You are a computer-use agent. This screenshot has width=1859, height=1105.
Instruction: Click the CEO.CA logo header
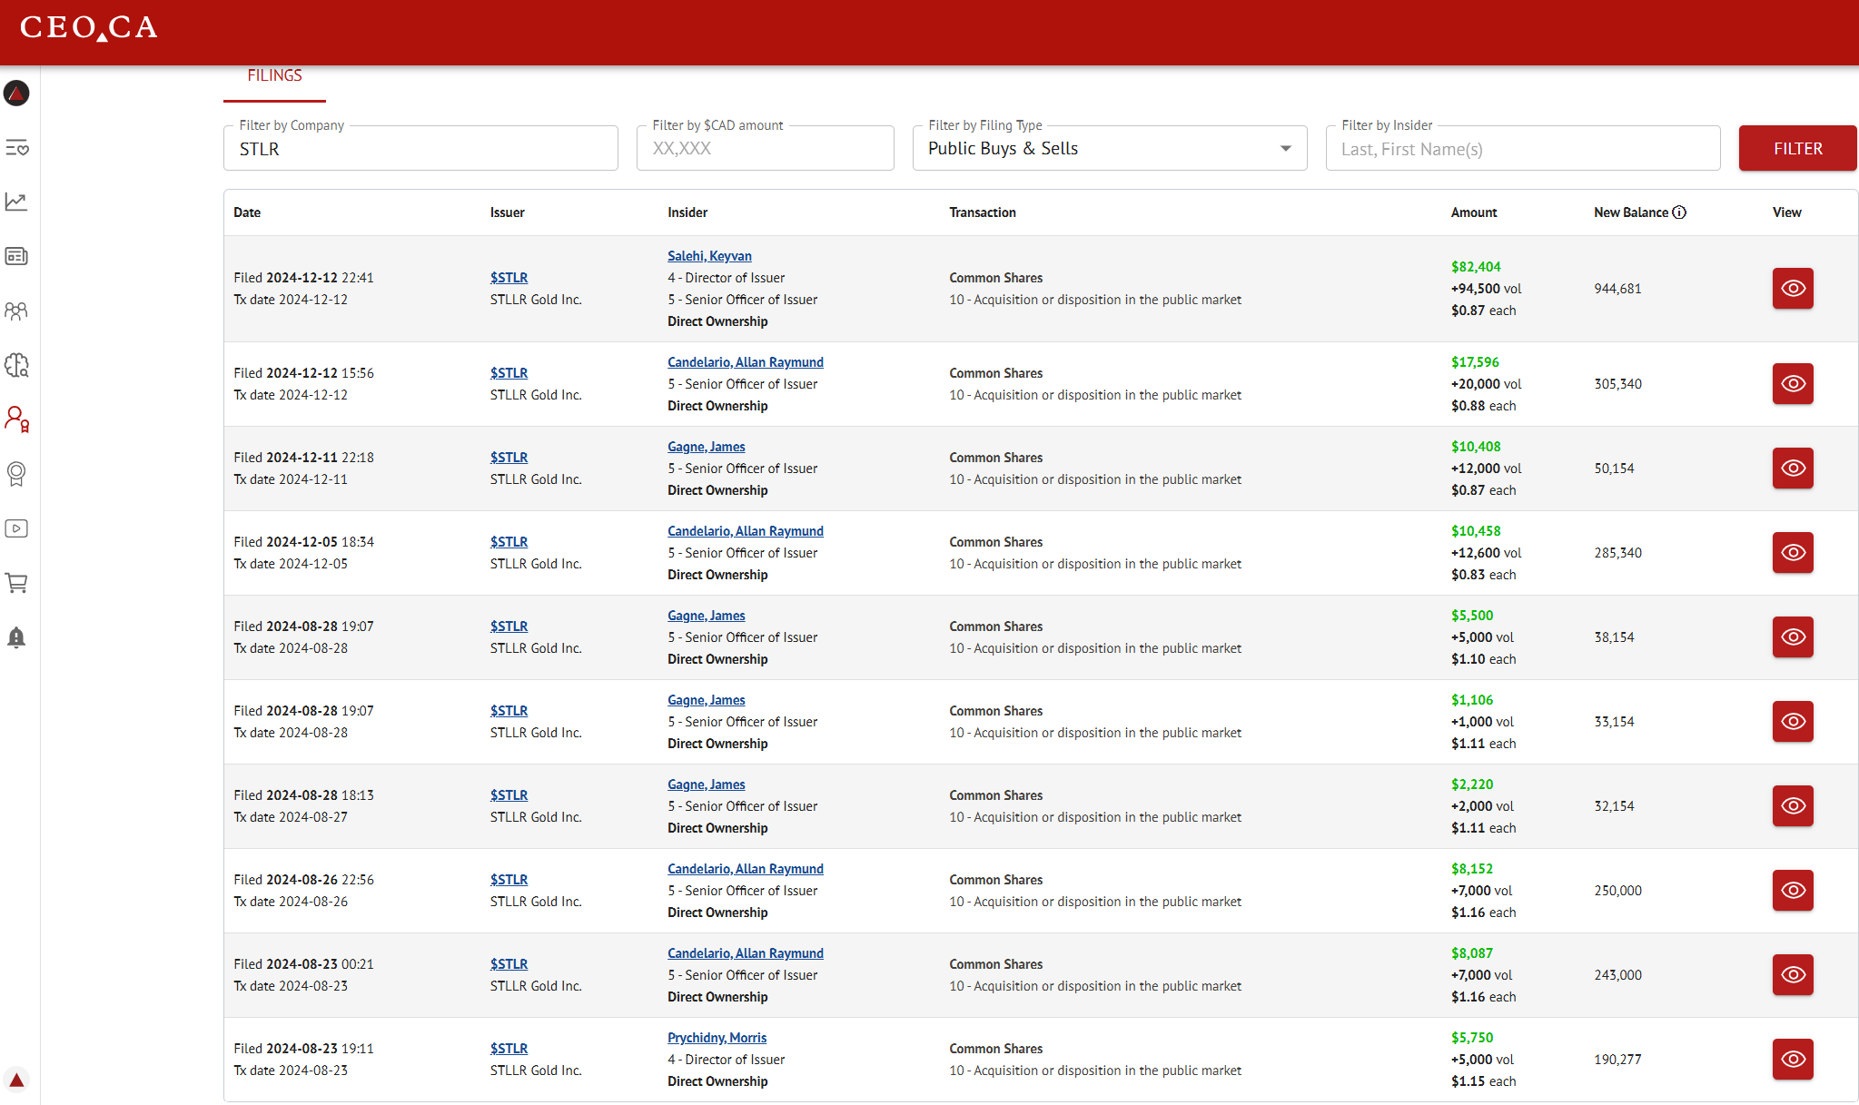click(x=89, y=28)
